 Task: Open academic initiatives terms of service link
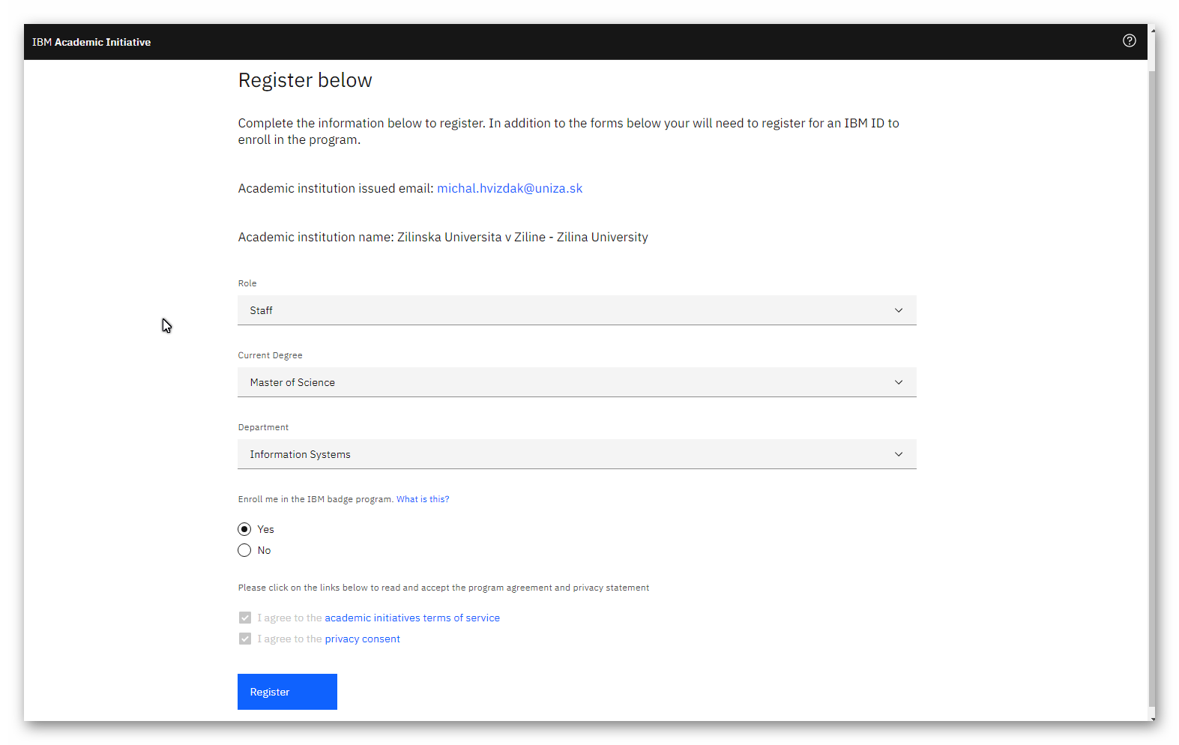point(411,618)
